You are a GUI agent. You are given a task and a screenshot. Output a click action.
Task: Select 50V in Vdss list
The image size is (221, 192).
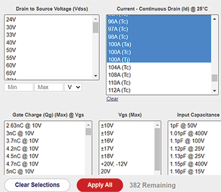[x=49, y=50]
